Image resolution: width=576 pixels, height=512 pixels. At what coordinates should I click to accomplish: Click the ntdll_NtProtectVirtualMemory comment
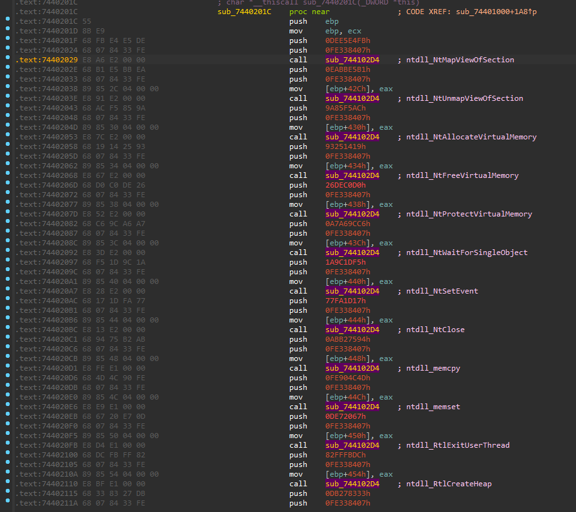click(x=469, y=214)
